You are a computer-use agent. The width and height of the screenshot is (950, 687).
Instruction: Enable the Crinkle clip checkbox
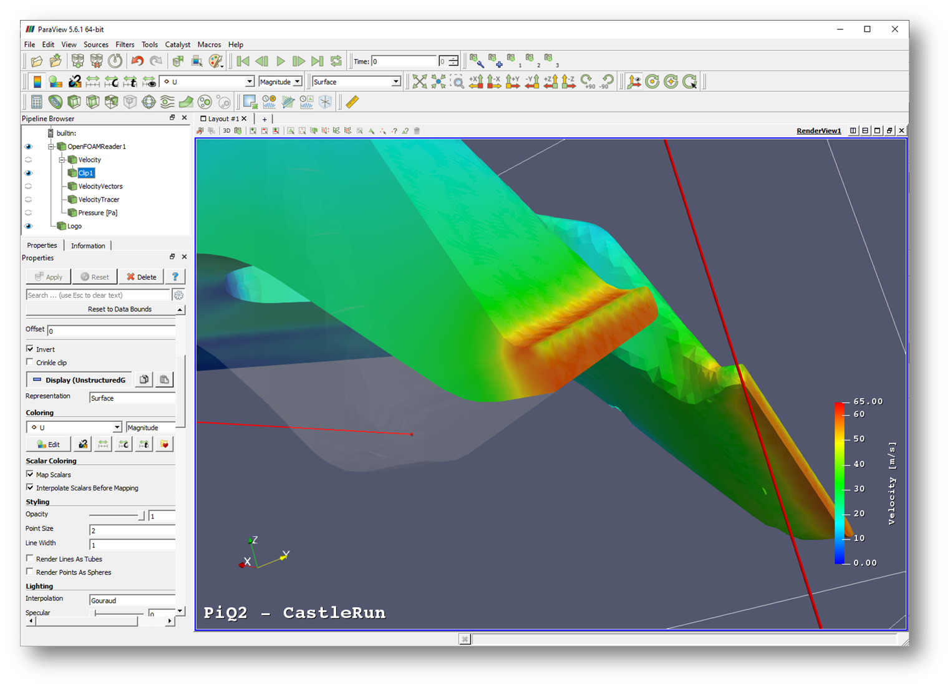(x=30, y=362)
